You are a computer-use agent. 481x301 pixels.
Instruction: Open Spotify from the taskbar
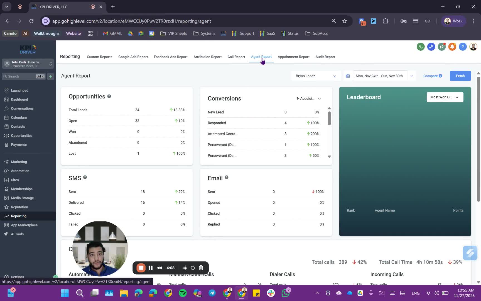(x=183, y=293)
